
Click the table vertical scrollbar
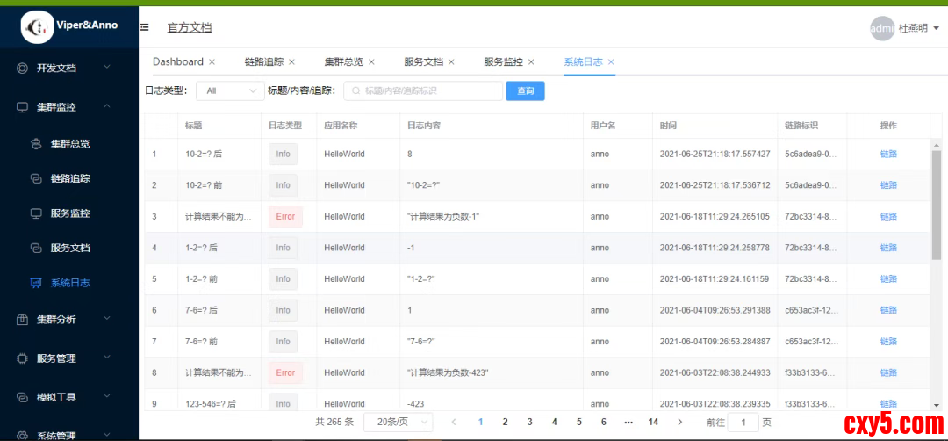coord(936,202)
